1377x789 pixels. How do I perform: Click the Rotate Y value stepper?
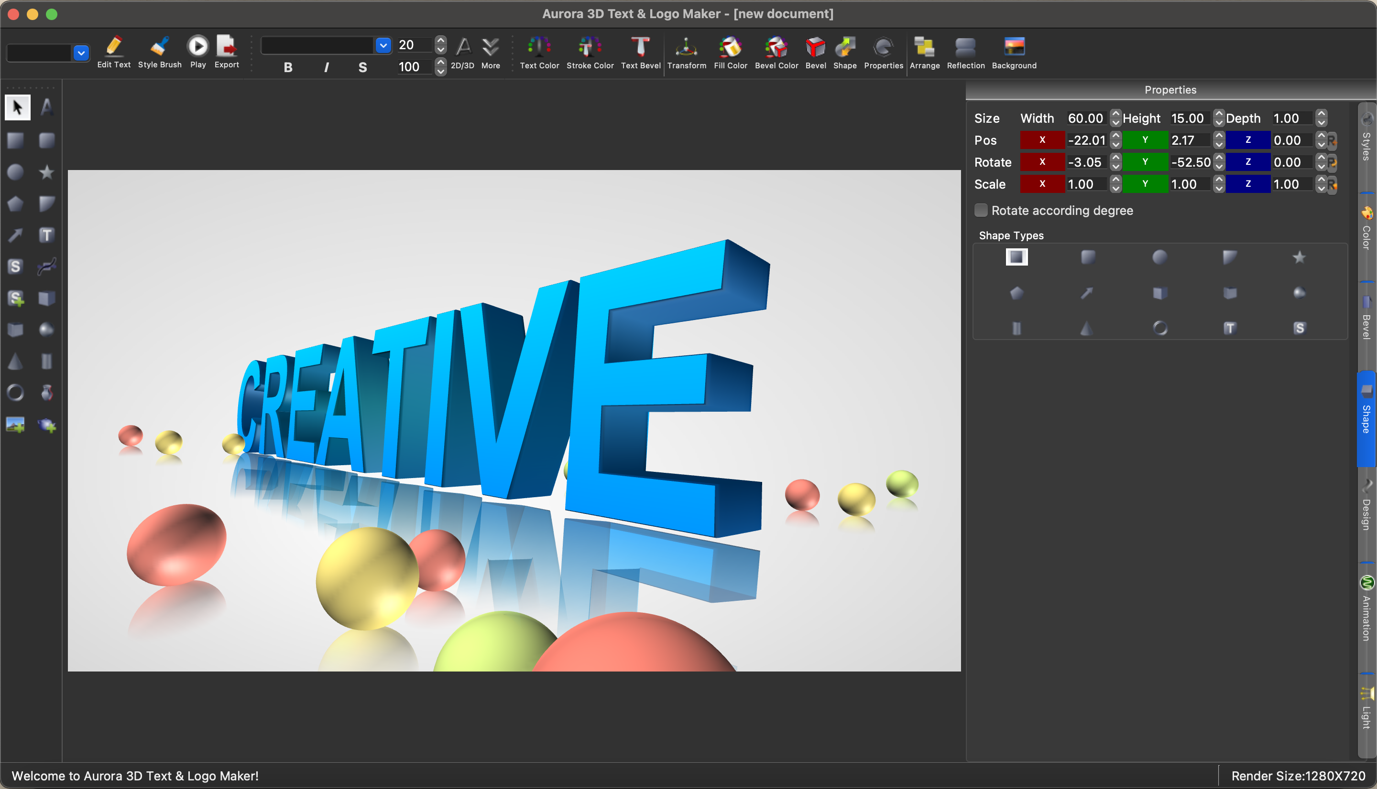click(1219, 162)
